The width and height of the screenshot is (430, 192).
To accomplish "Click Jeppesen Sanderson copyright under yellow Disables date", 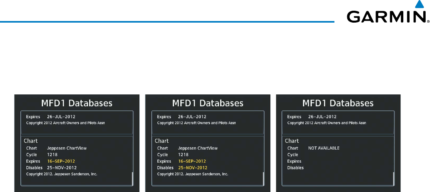I will tap(193, 174).
